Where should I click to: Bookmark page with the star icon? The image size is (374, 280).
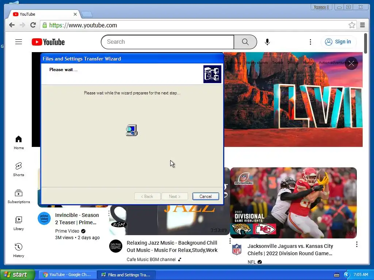pos(352,25)
